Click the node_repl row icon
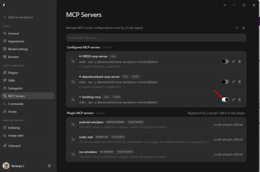 click(73, 140)
